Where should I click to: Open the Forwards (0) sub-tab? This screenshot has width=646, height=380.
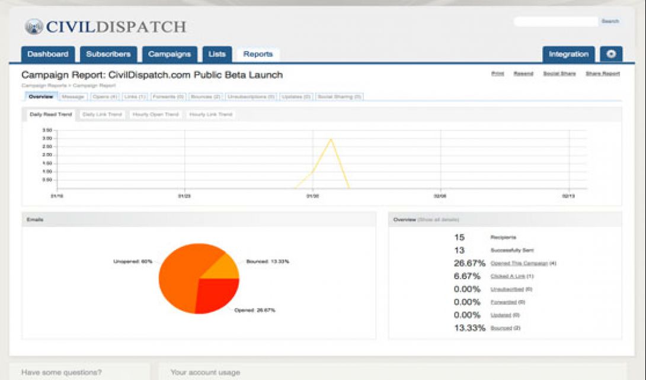pyautogui.click(x=168, y=97)
